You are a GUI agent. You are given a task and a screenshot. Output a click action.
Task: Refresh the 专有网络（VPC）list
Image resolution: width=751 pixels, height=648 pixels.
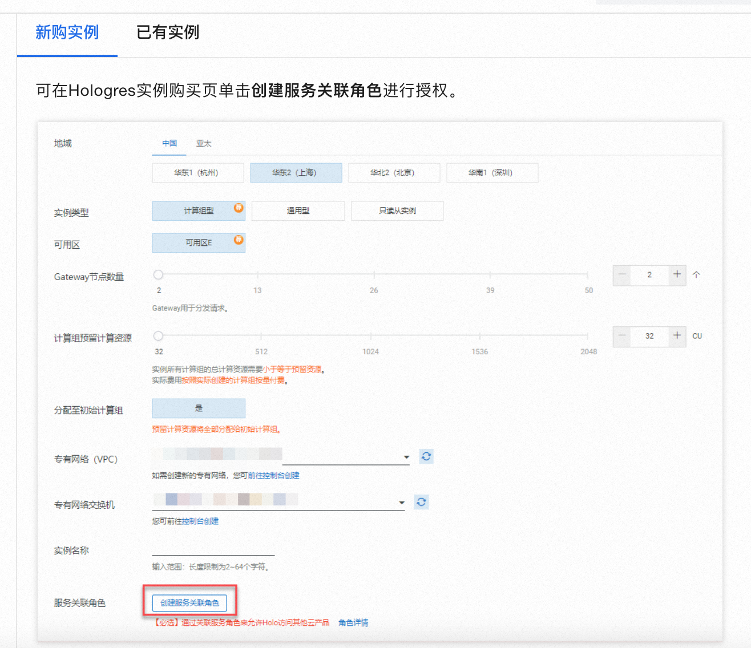426,456
